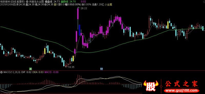Click the MACD(12,26,9) parameter label
This screenshot has width=205, height=94.
click(12, 72)
